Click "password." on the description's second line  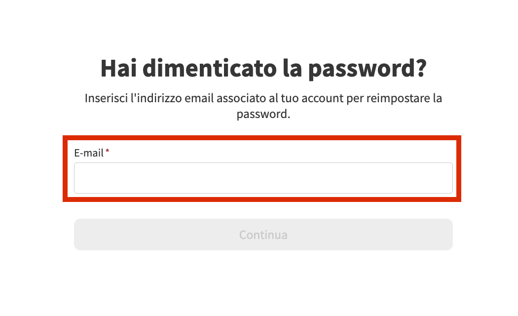(x=263, y=114)
